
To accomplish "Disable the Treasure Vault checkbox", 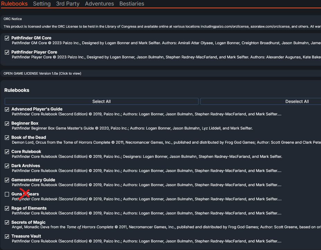I will coord(7,237).
